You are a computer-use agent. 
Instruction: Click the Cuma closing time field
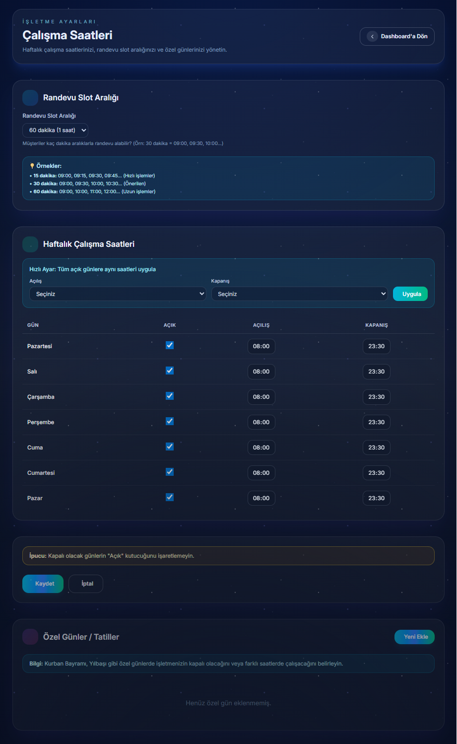coord(376,447)
